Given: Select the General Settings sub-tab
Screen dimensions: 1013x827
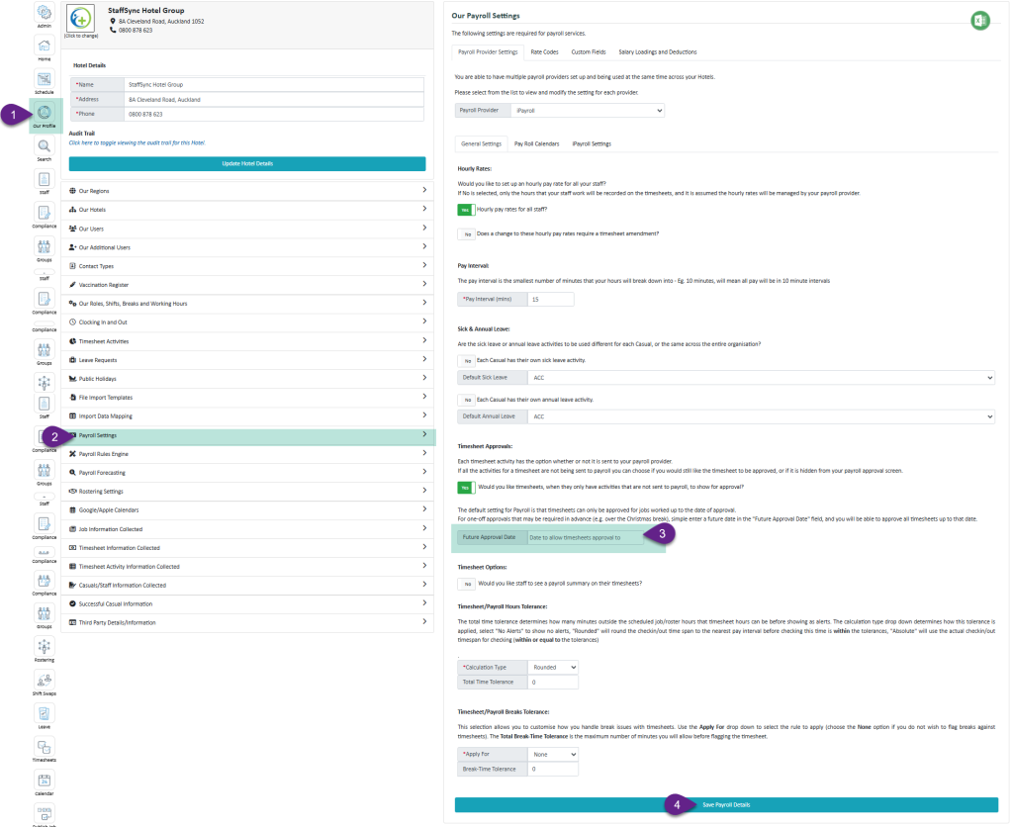Looking at the screenshot, I should (482, 144).
